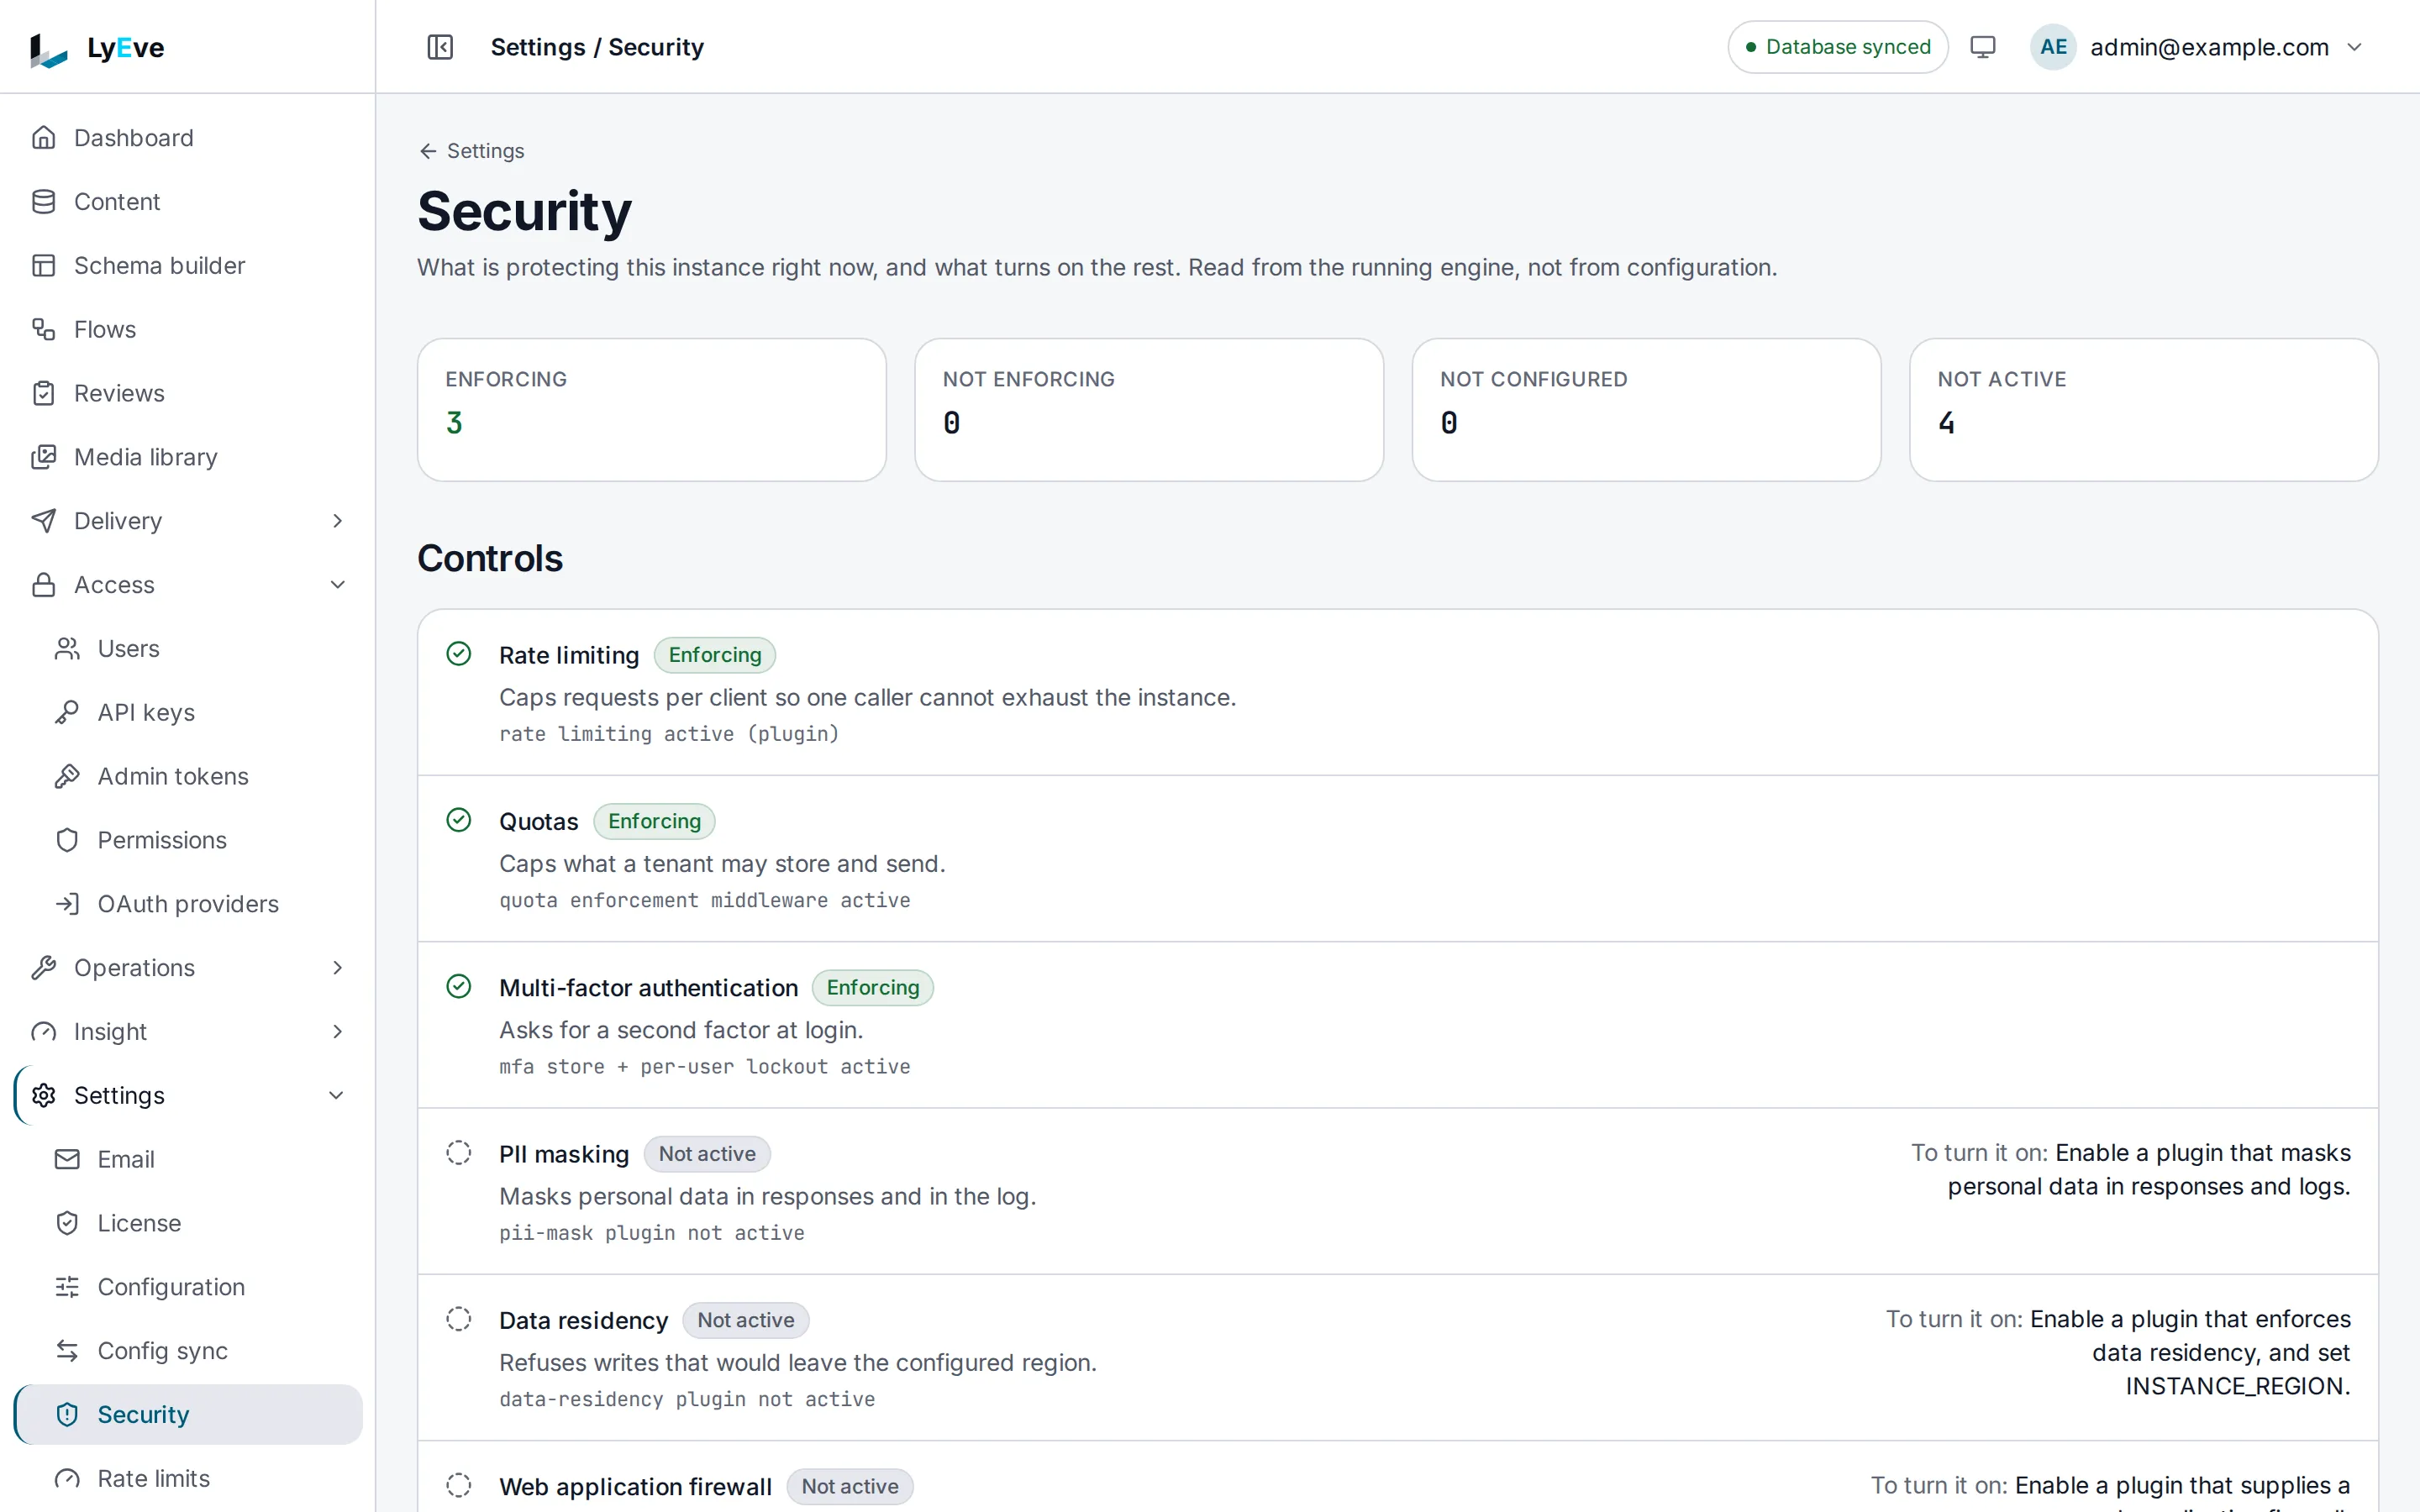Screen dimensions: 2420x1512
Task: Click the Quotas Enforcing badge
Action: [x=654, y=821]
